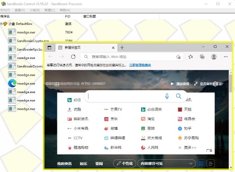Open the 沙盘(B) menu
The height and width of the screenshot is (172, 235).
pyautogui.click(x=35, y=10)
